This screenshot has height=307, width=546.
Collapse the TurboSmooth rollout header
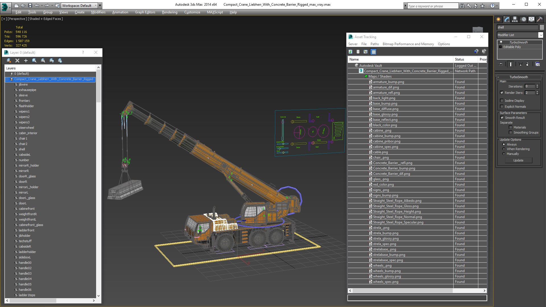[519, 77]
